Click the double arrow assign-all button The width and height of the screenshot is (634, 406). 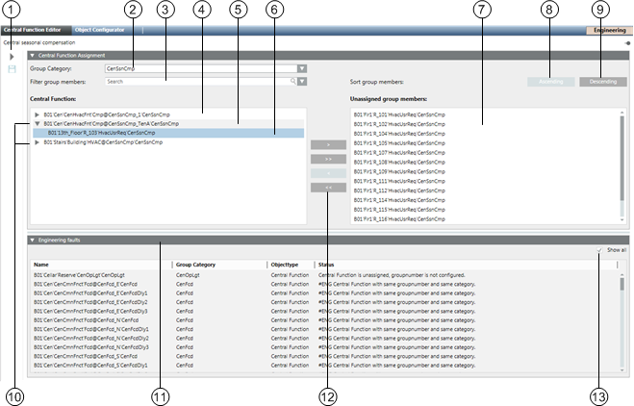(329, 157)
